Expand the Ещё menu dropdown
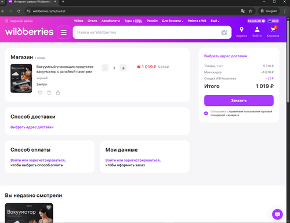The image size is (290, 223). (x=215, y=21)
